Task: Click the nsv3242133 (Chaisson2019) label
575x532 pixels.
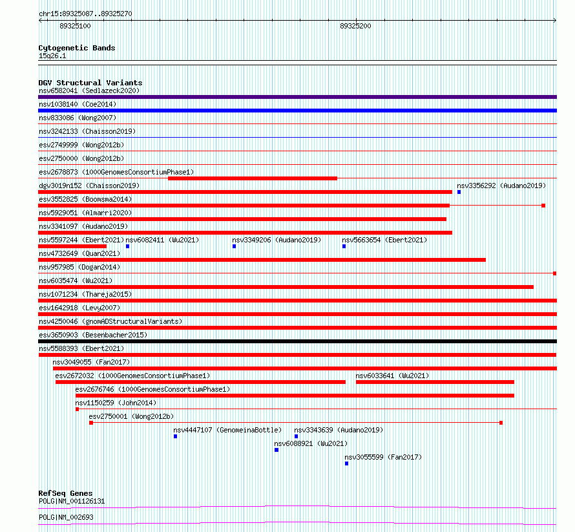Action: tap(87, 131)
